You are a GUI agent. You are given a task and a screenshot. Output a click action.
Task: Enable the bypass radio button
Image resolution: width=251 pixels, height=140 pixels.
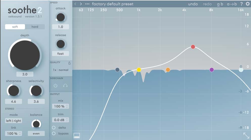(54, 133)
